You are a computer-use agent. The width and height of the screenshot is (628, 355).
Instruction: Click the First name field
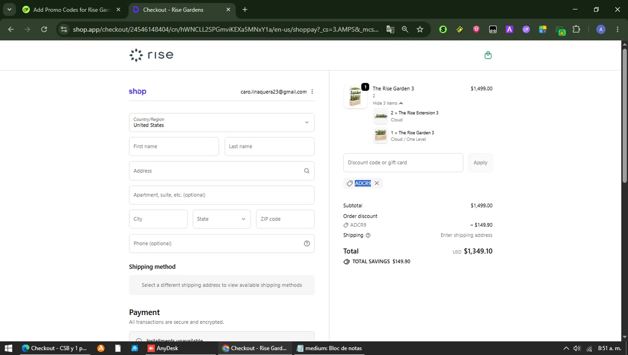pos(174,147)
